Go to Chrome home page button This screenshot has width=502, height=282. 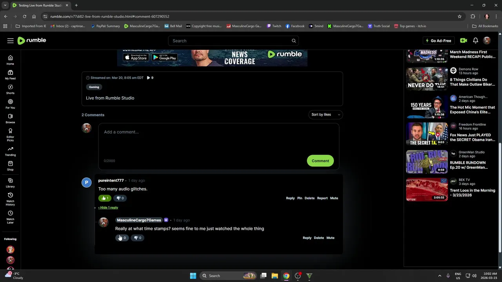pos(34,16)
